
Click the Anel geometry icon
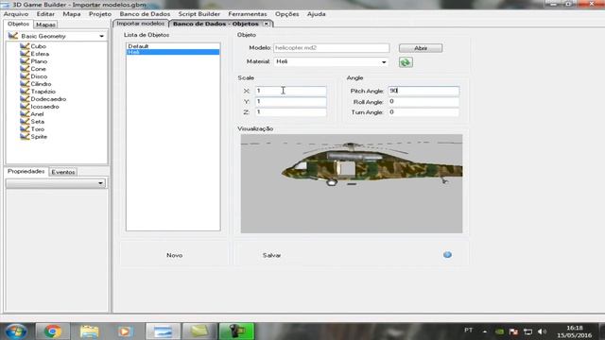tap(25, 113)
